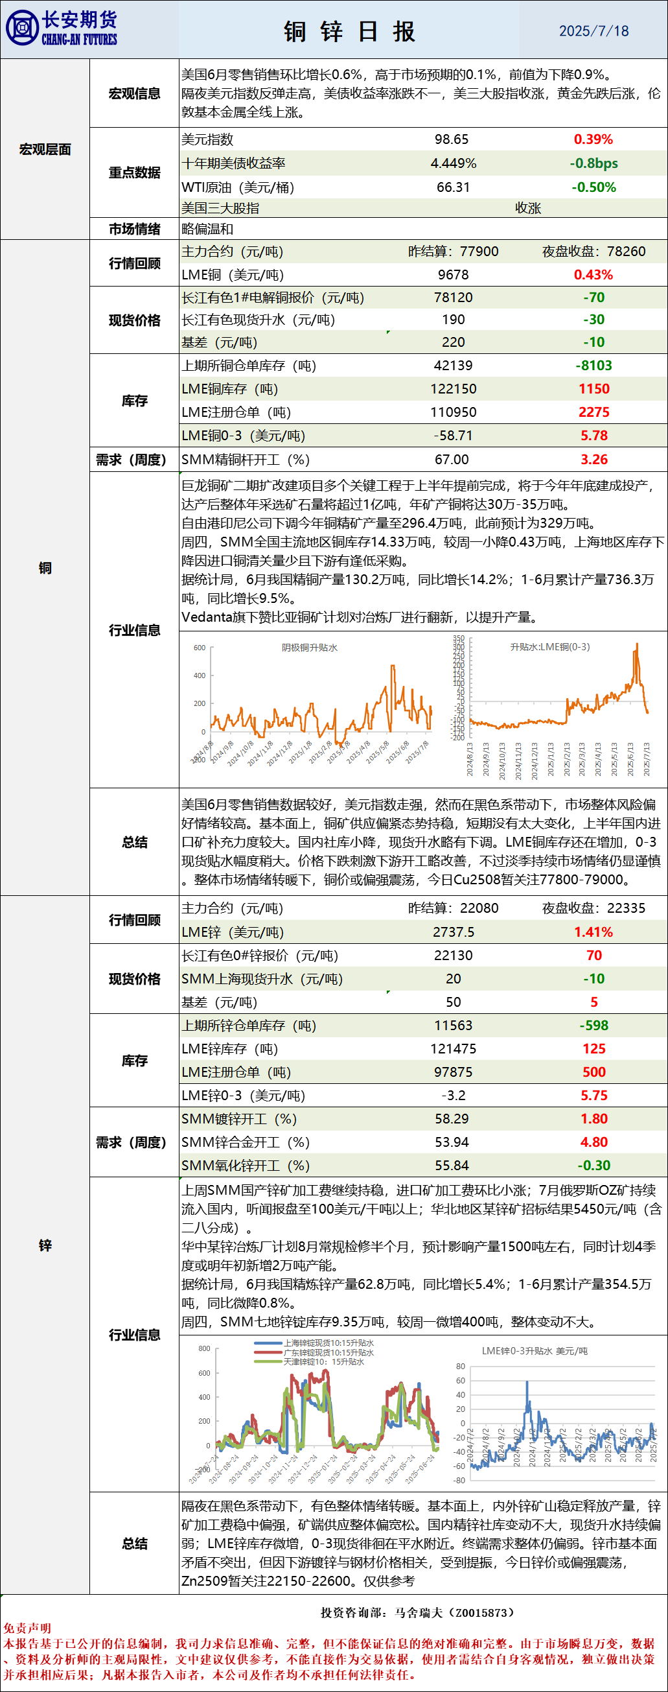The height and width of the screenshot is (1692, 668).
Task: Select the zinc spot quote "22130"
Action: click(x=454, y=955)
